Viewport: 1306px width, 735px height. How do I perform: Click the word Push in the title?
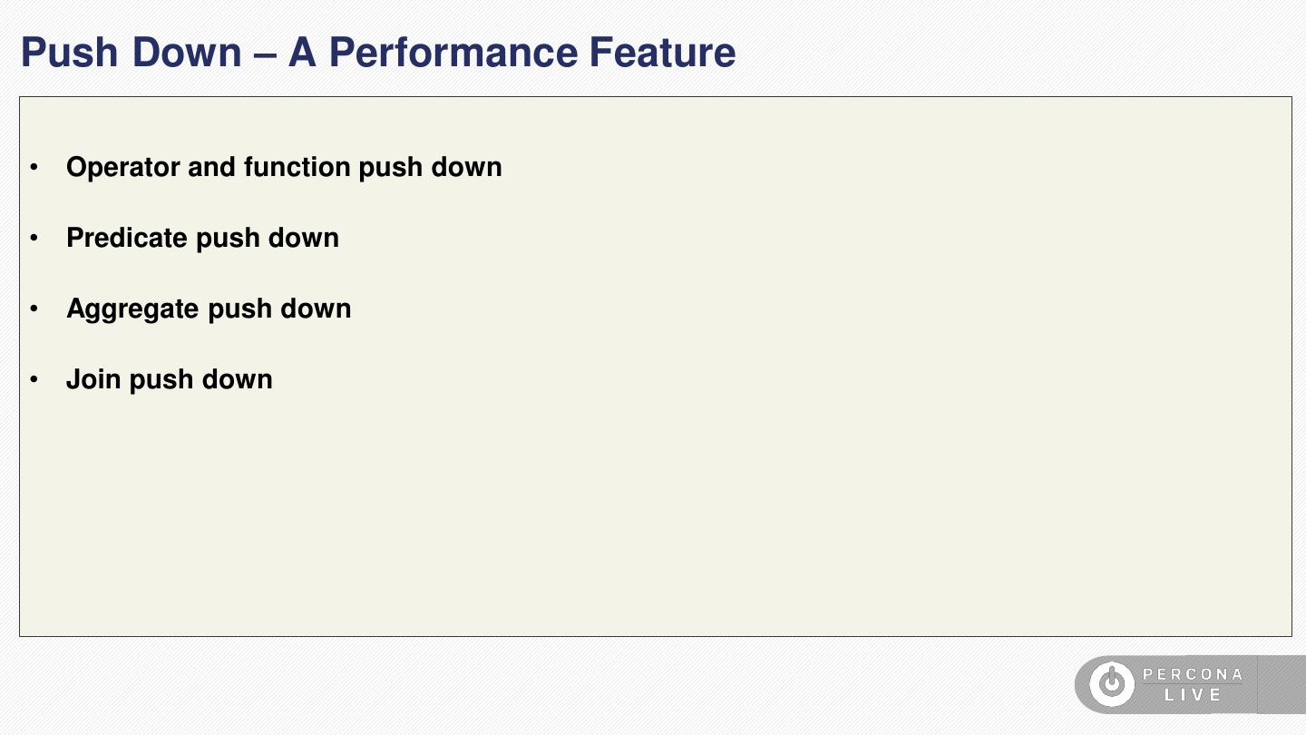pyautogui.click(x=70, y=53)
